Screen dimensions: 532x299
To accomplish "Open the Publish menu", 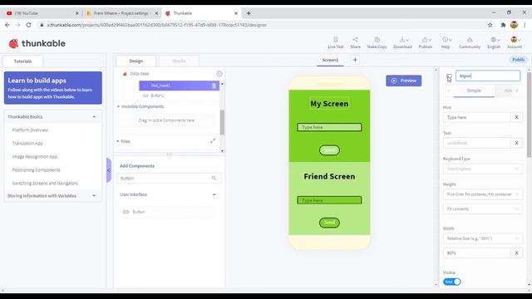I will [x=425, y=42].
